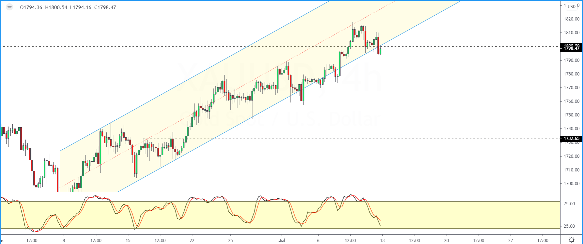
Task: Click the 75.00 stochastic scale label
Action: click(569, 204)
